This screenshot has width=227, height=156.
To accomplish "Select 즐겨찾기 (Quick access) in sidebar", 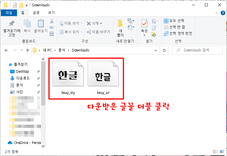I will point(21,65).
